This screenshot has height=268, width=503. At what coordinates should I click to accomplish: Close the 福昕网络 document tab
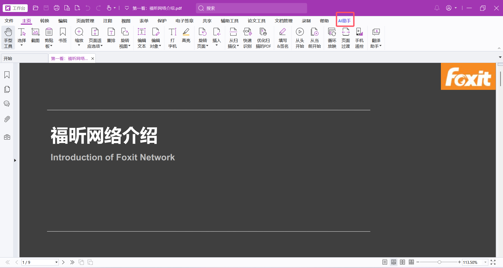tap(93, 59)
